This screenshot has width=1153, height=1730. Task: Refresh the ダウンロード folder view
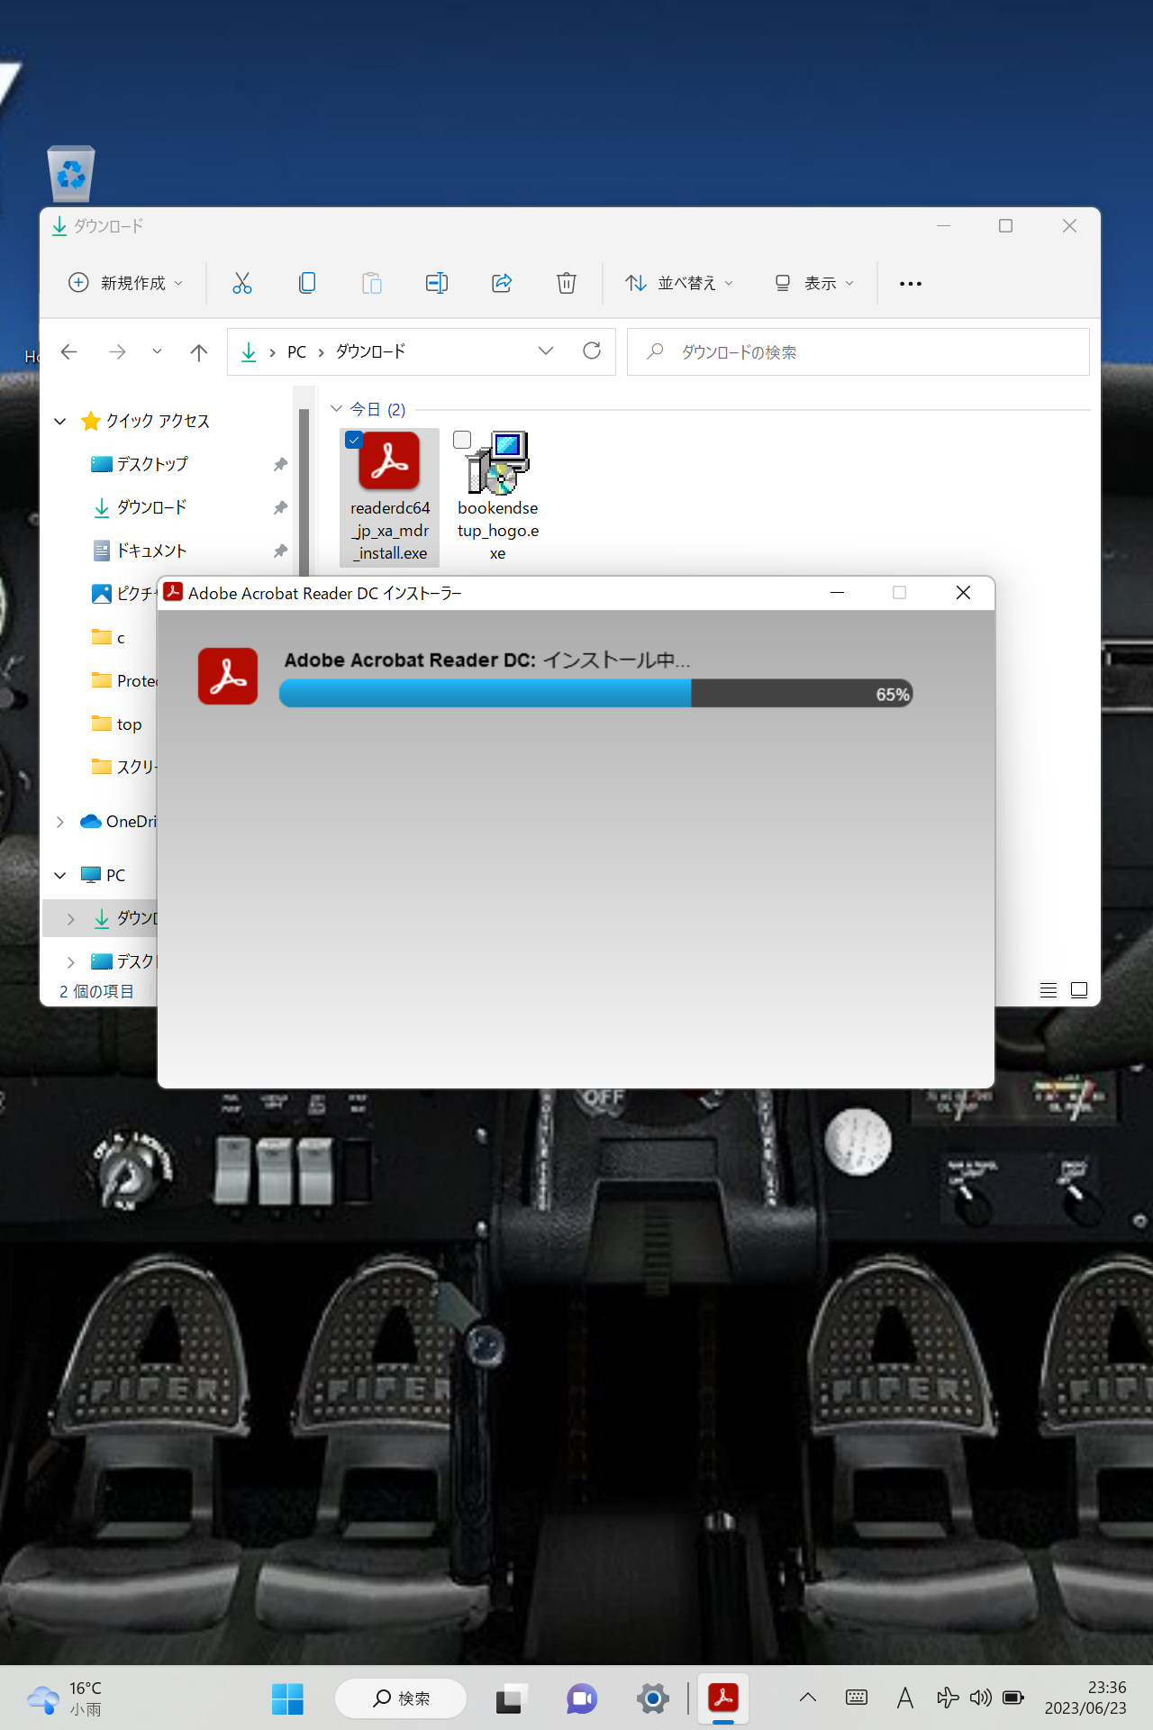(x=592, y=351)
